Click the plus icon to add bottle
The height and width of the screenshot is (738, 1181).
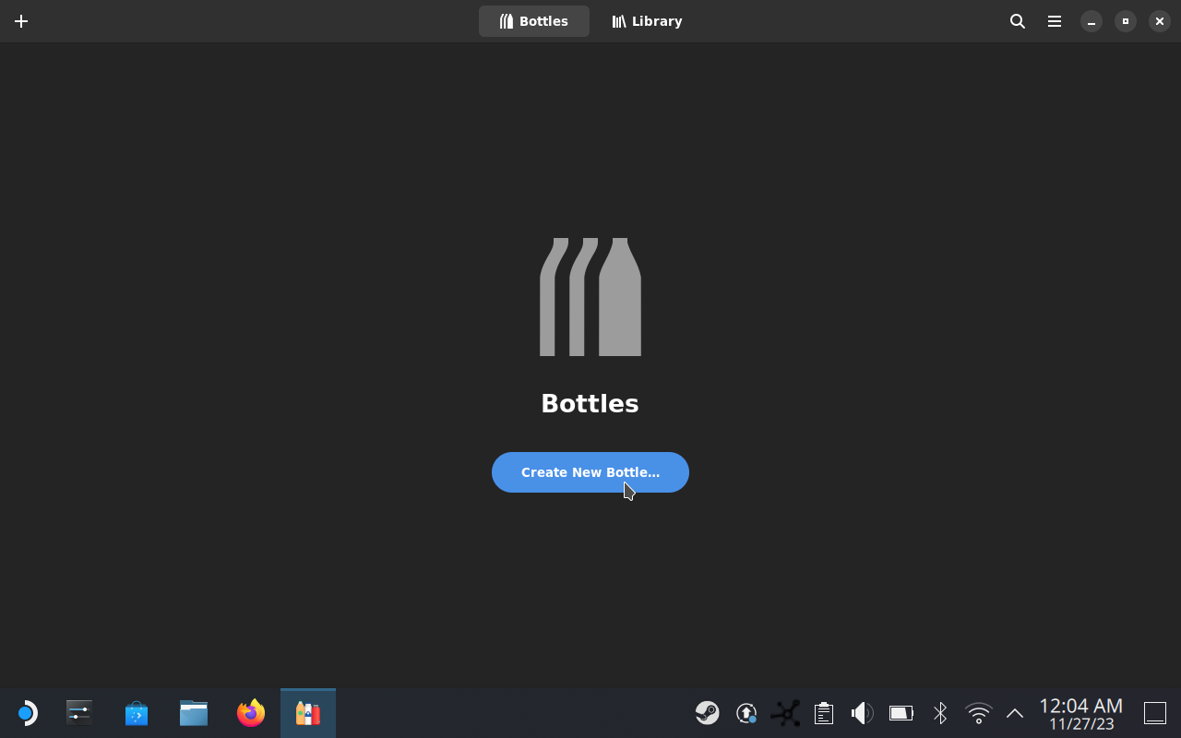point(21,21)
